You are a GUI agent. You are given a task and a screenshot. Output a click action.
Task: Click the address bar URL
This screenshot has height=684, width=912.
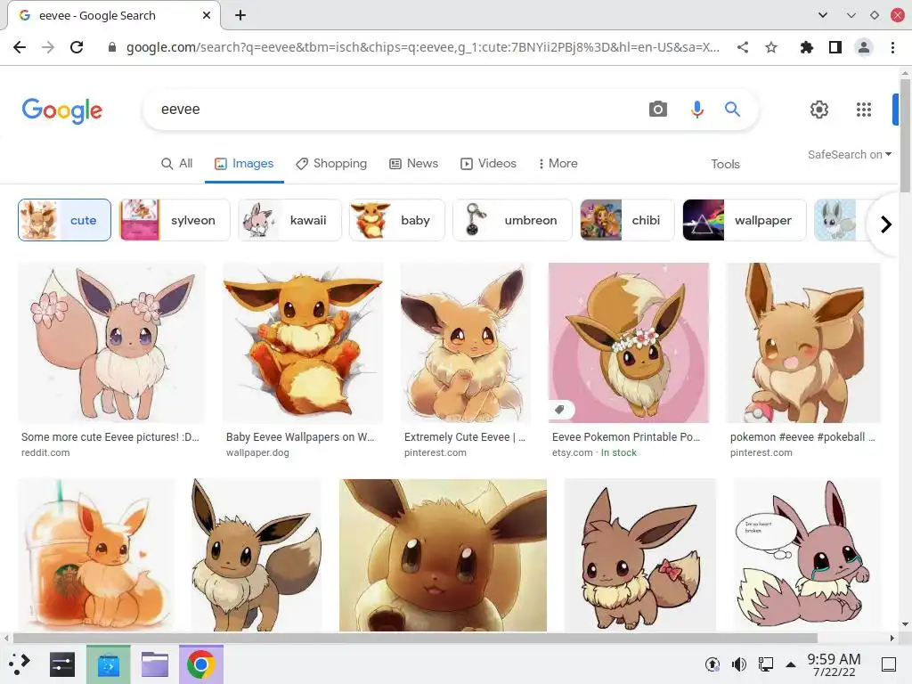pyautogui.click(x=423, y=47)
